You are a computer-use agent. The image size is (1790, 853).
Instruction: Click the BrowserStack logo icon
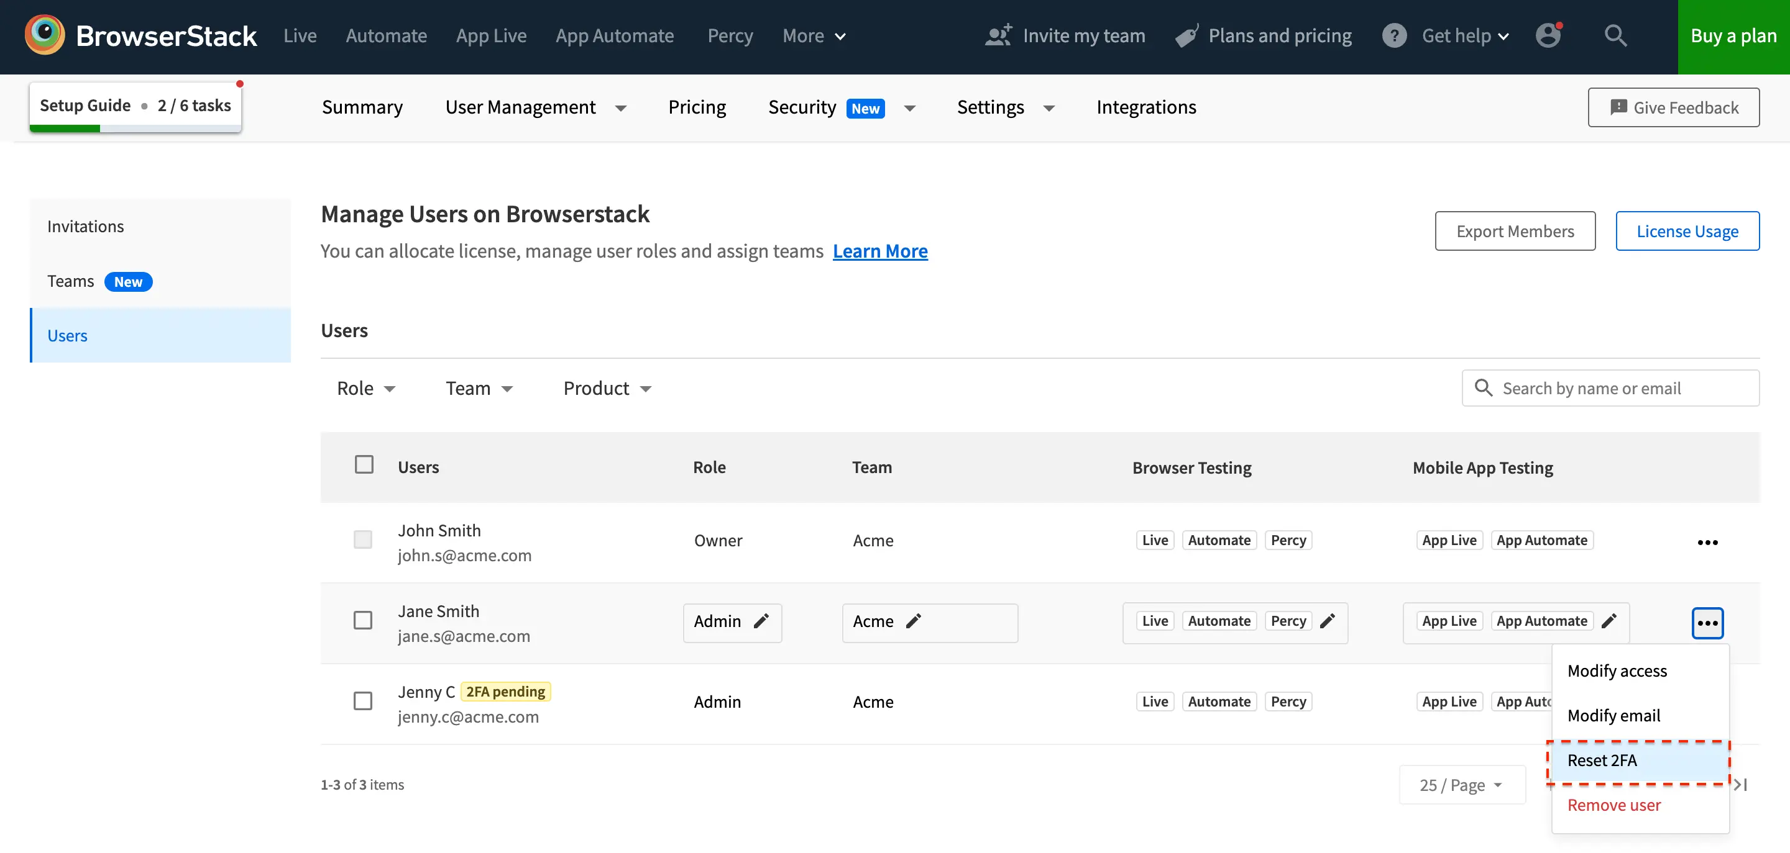click(x=45, y=35)
